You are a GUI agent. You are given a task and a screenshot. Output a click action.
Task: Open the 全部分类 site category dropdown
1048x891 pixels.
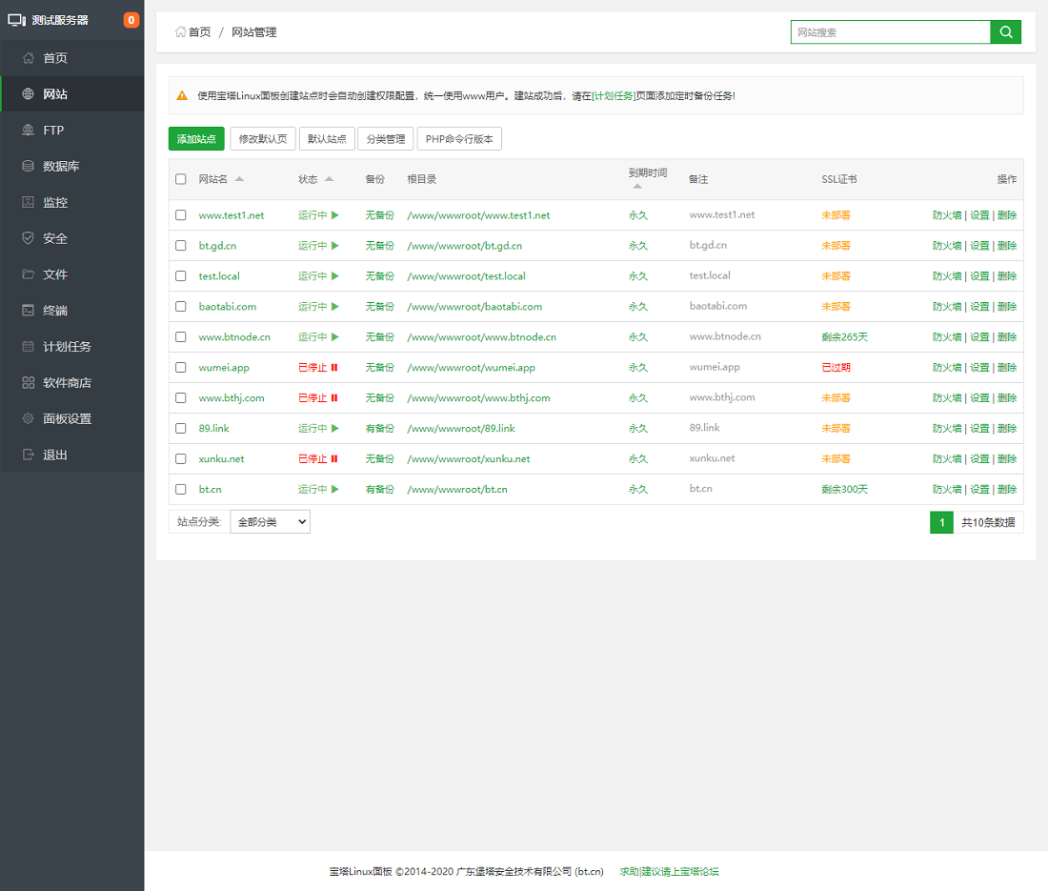click(x=270, y=522)
